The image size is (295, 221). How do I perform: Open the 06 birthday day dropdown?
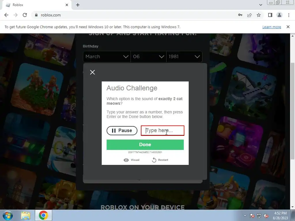pos(148,57)
